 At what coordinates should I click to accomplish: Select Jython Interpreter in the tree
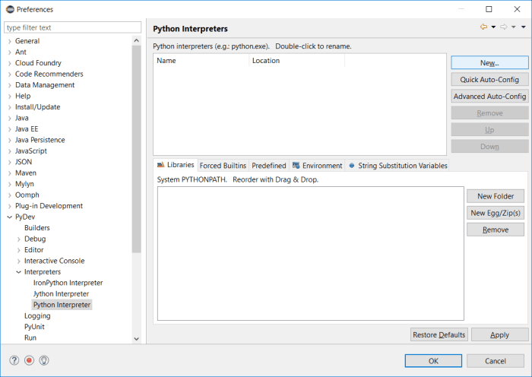pos(61,294)
